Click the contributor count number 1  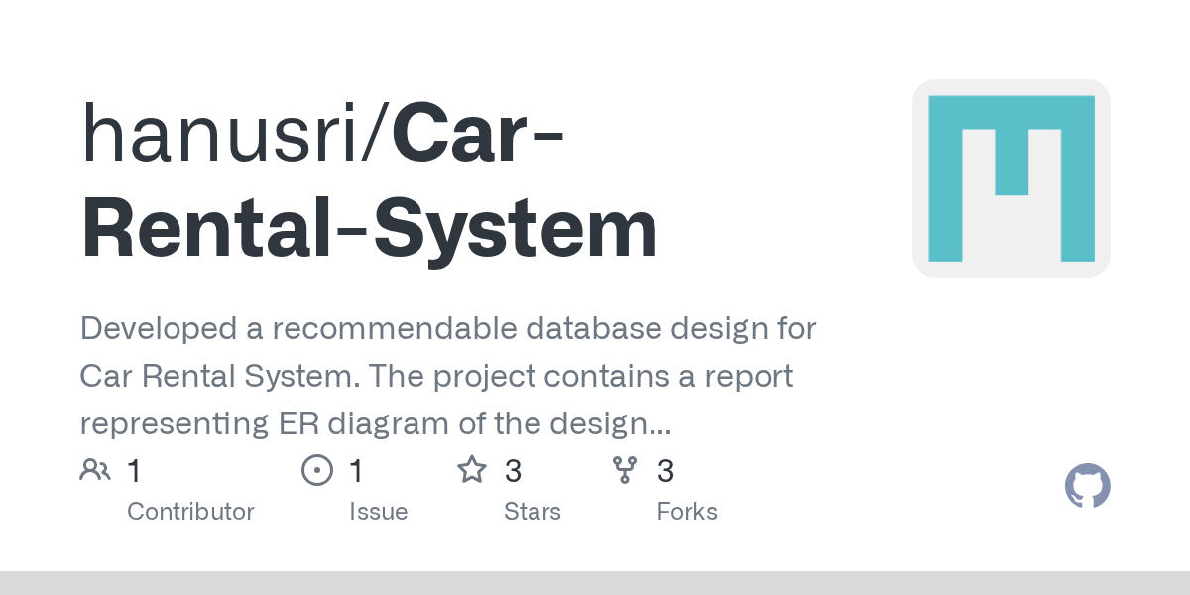pos(134,471)
